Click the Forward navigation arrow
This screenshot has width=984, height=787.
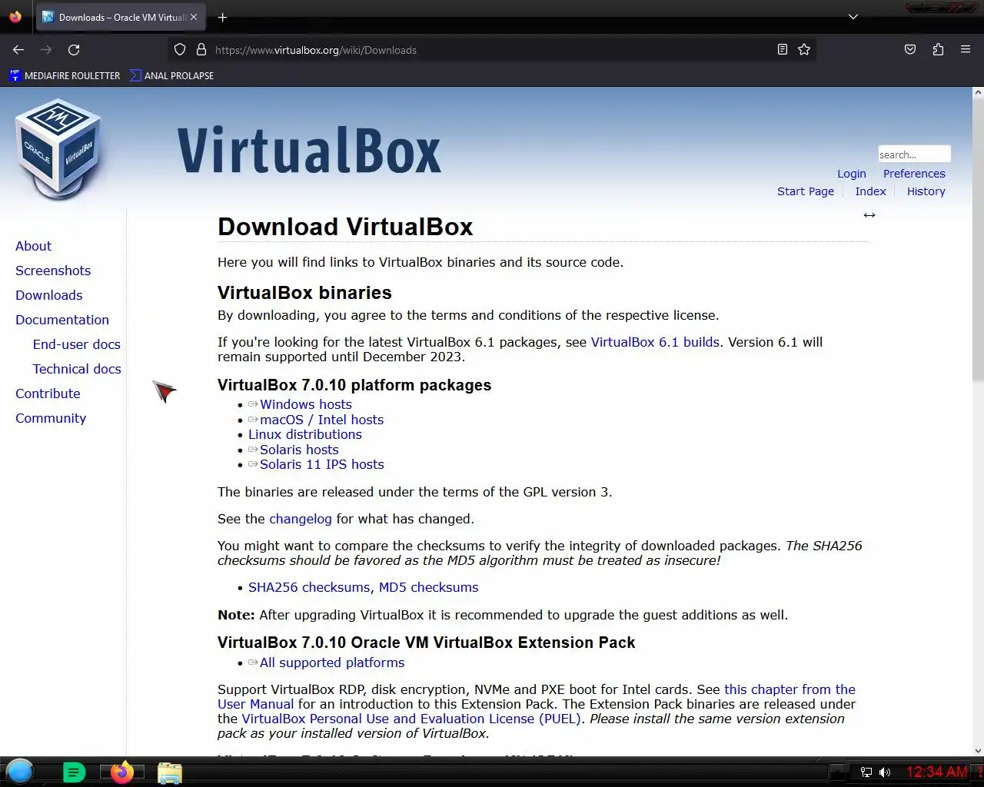click(46, 50)
